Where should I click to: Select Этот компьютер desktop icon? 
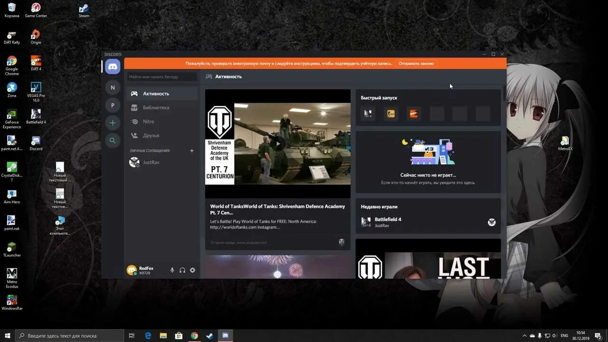coord(60,225)
